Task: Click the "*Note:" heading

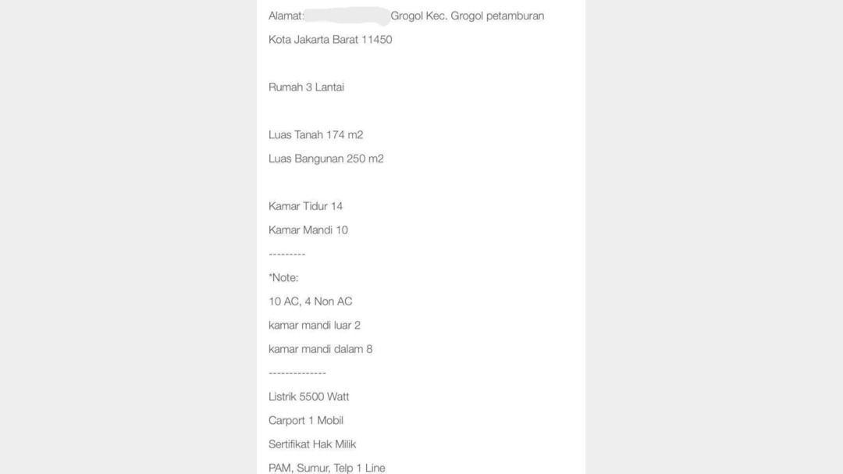Action: [283, 278]
